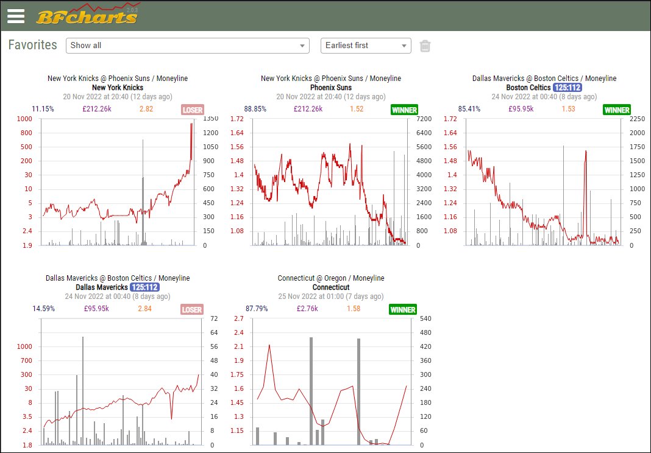
Task: Click the WINNER badge on Boston Celtics chart
Action: click(617, 110)
